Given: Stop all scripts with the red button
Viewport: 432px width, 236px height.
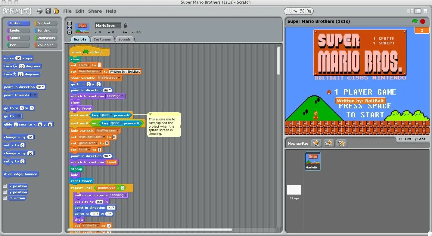Looking at the screenshot, I should tap(423, 21).
